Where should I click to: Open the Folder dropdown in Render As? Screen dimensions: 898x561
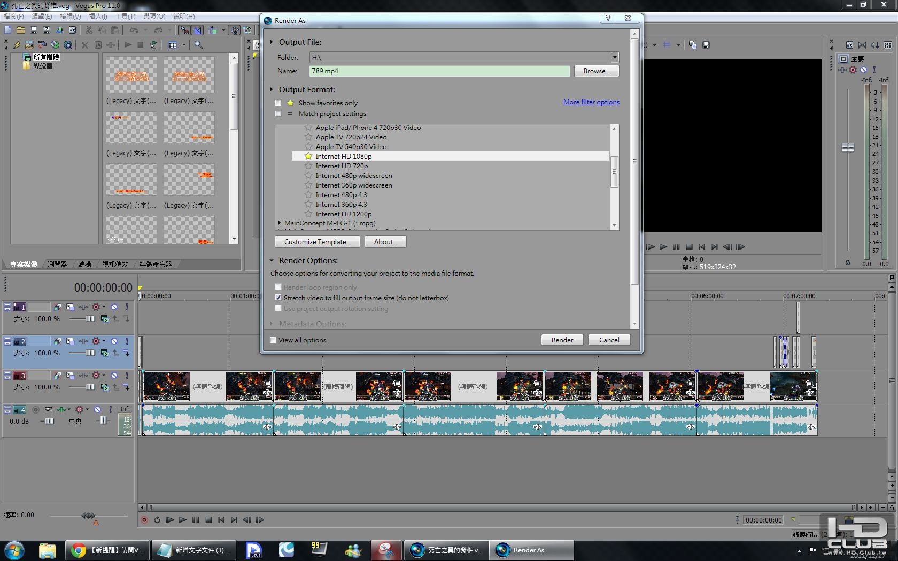point(615,57)
